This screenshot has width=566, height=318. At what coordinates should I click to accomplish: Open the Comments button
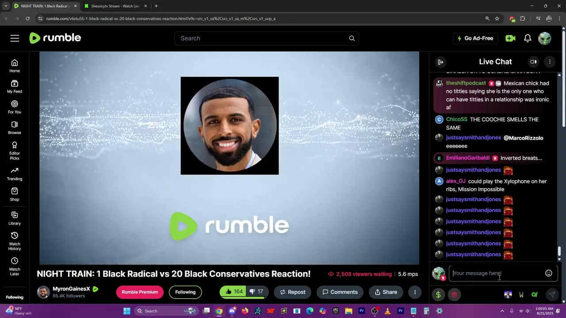(x=340, y=292)
